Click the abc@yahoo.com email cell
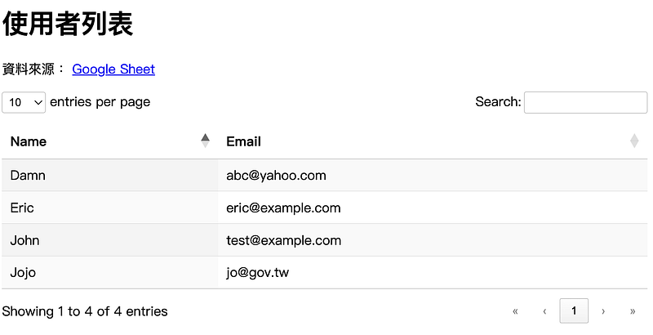 [433, 176]
